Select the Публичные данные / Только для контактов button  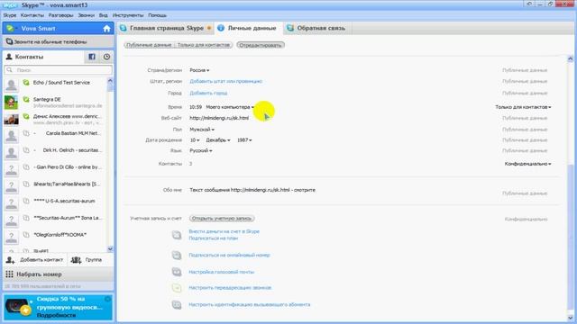pos(179,45)
